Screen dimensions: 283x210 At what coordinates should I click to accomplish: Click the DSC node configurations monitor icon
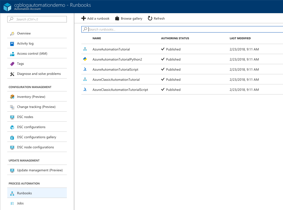pyautogui.click(x=12, y=147)
